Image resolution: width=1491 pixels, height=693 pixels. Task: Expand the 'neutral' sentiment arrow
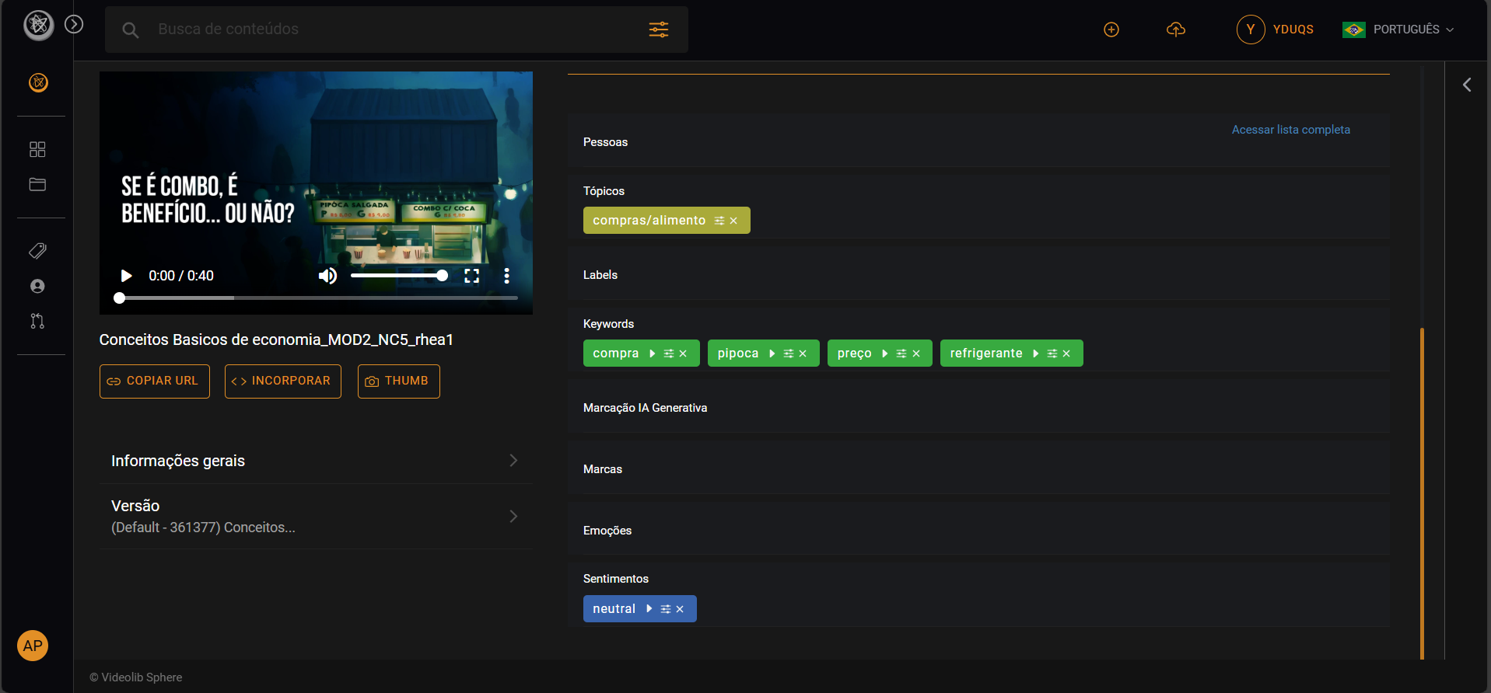tap(649, 609)
